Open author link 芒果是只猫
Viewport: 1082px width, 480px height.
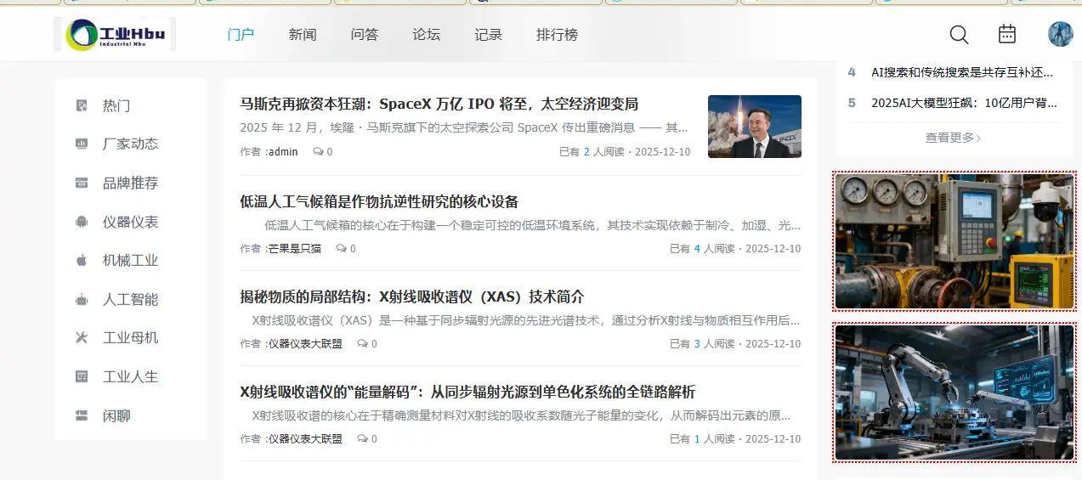pyautogui.click(x=295, y=249)
